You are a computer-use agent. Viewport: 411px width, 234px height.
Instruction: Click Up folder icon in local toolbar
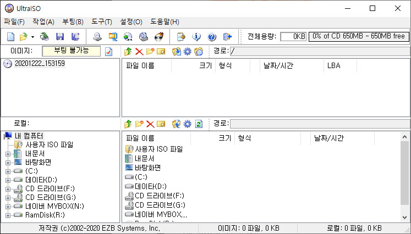pos(128,124)
